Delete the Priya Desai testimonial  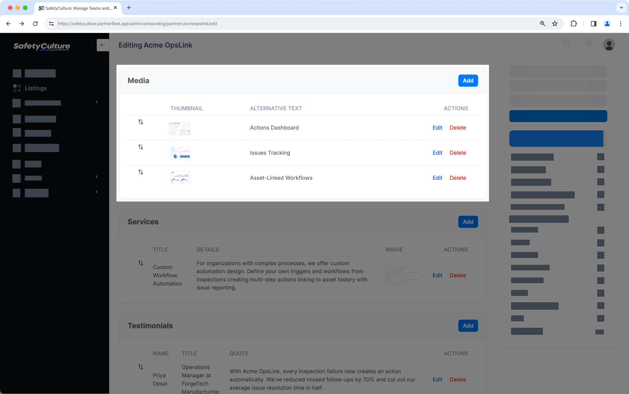(458, 379)
